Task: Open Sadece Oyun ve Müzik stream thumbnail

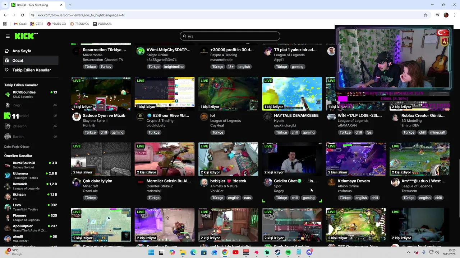Action: (x=101, y=94)
